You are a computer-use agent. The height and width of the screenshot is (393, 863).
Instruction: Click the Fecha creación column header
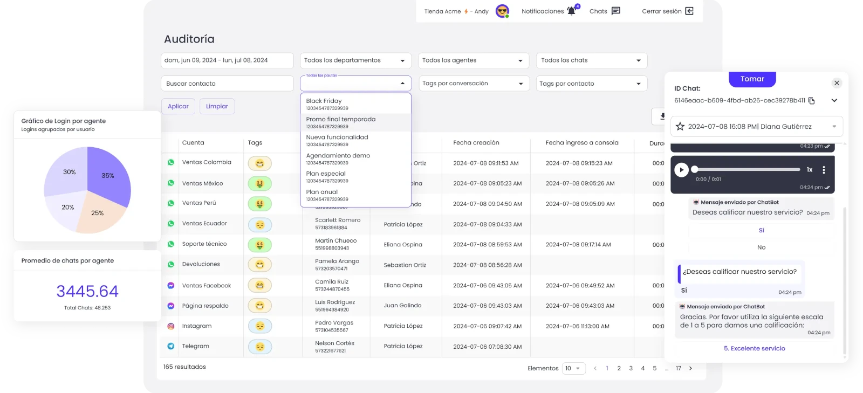(x=476, y=143)
